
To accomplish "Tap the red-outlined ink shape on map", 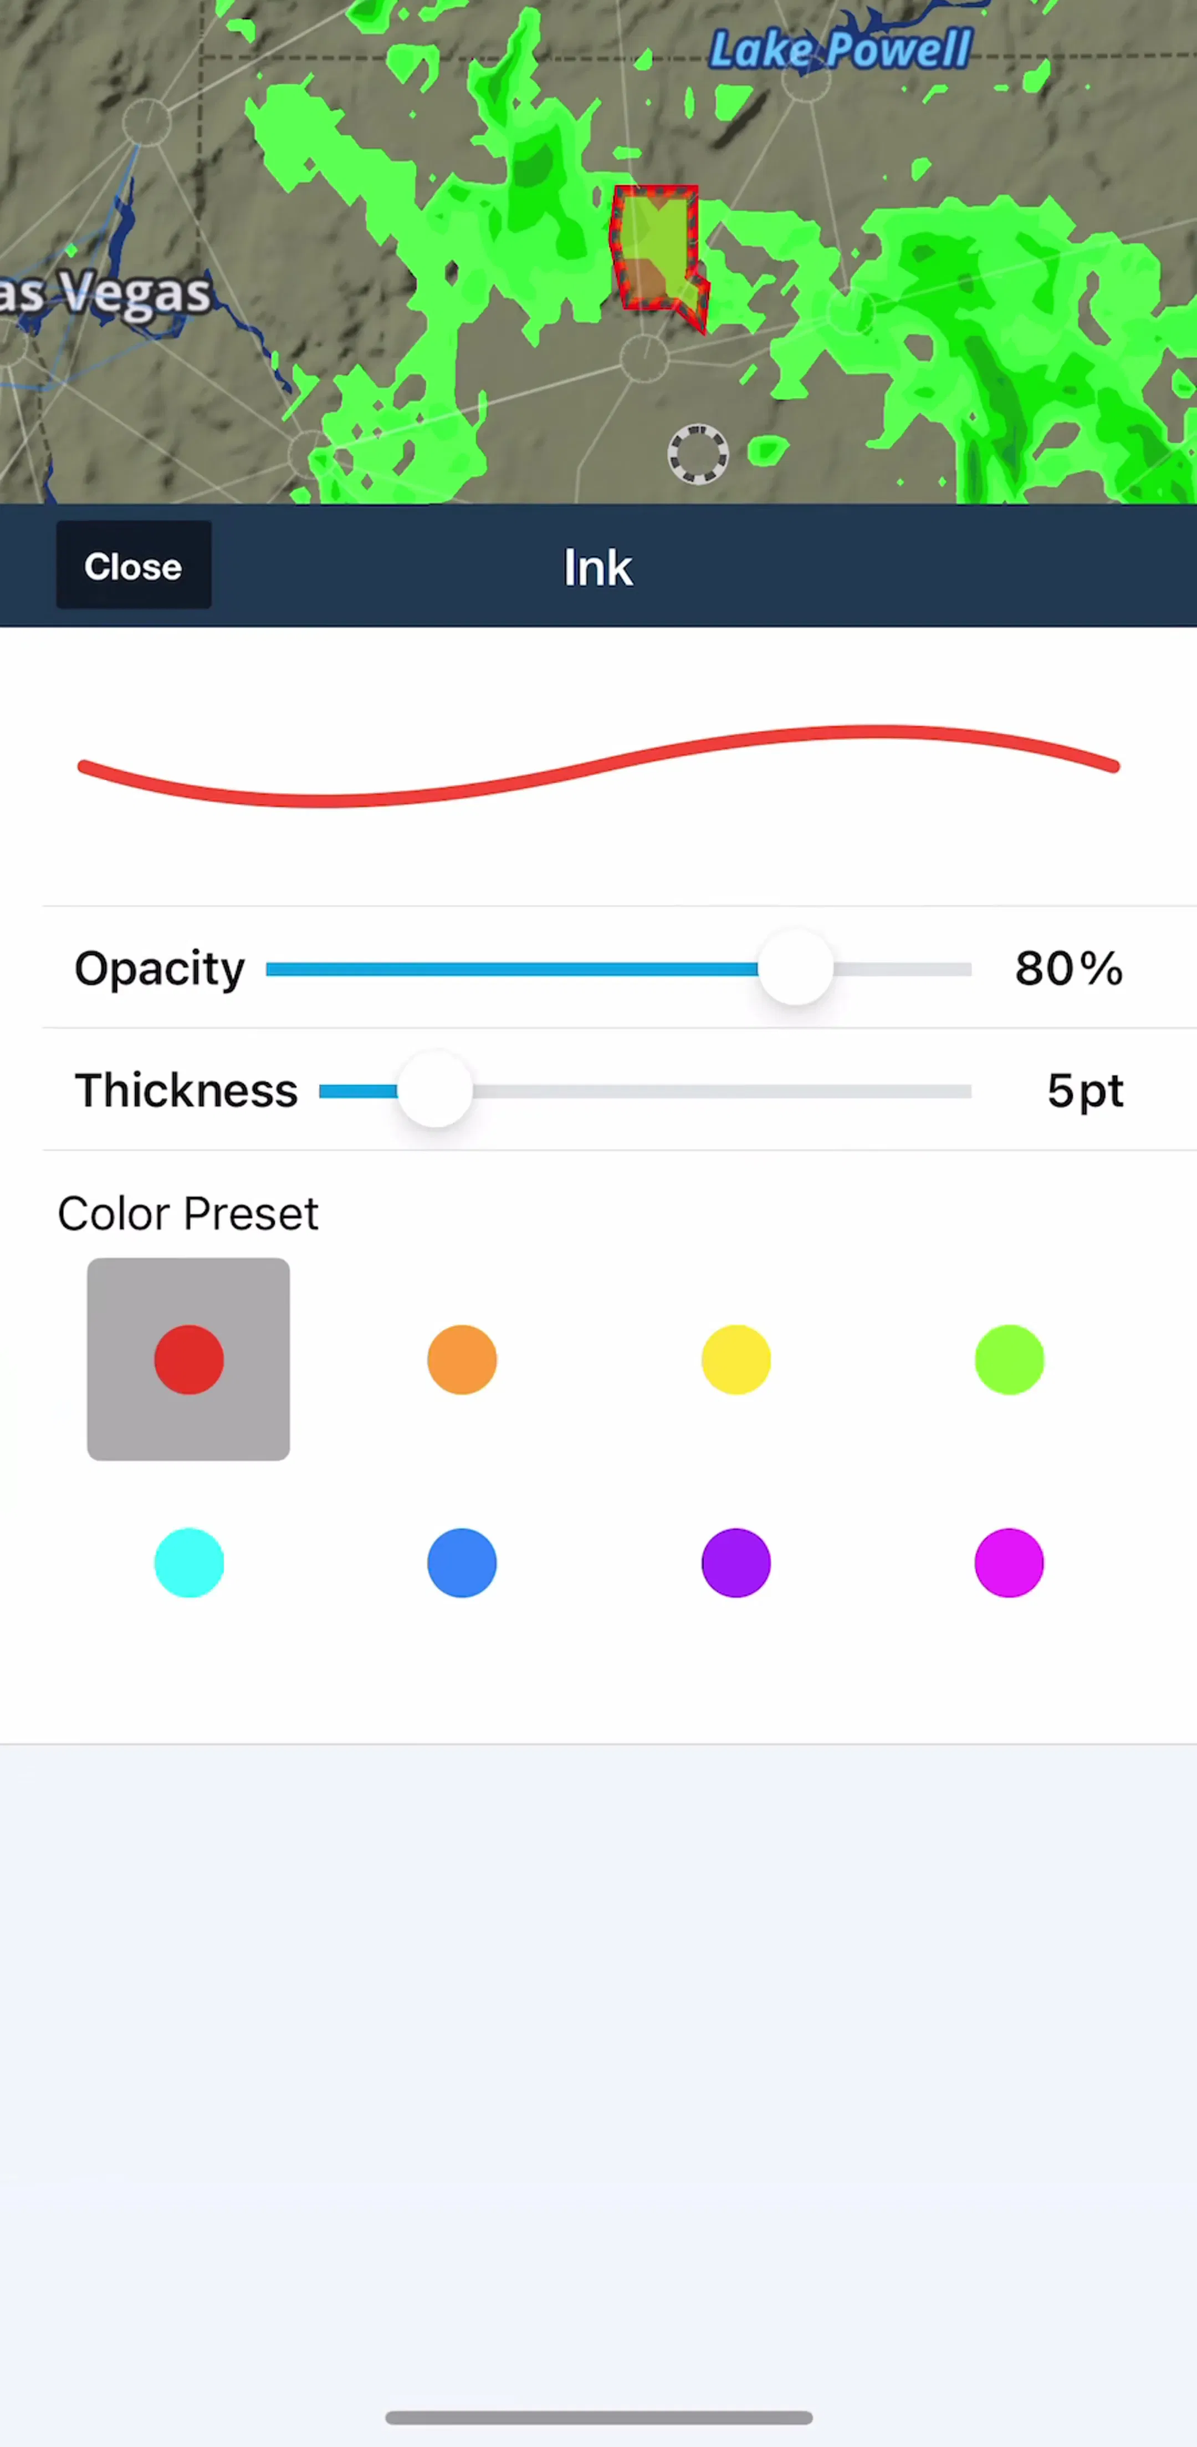I will tap(658, 255).
